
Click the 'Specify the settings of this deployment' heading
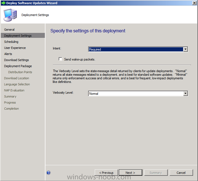tap(88, 31)
